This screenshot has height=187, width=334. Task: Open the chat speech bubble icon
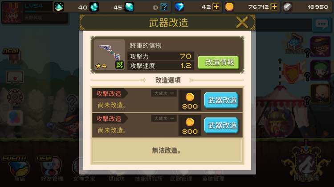322,24
